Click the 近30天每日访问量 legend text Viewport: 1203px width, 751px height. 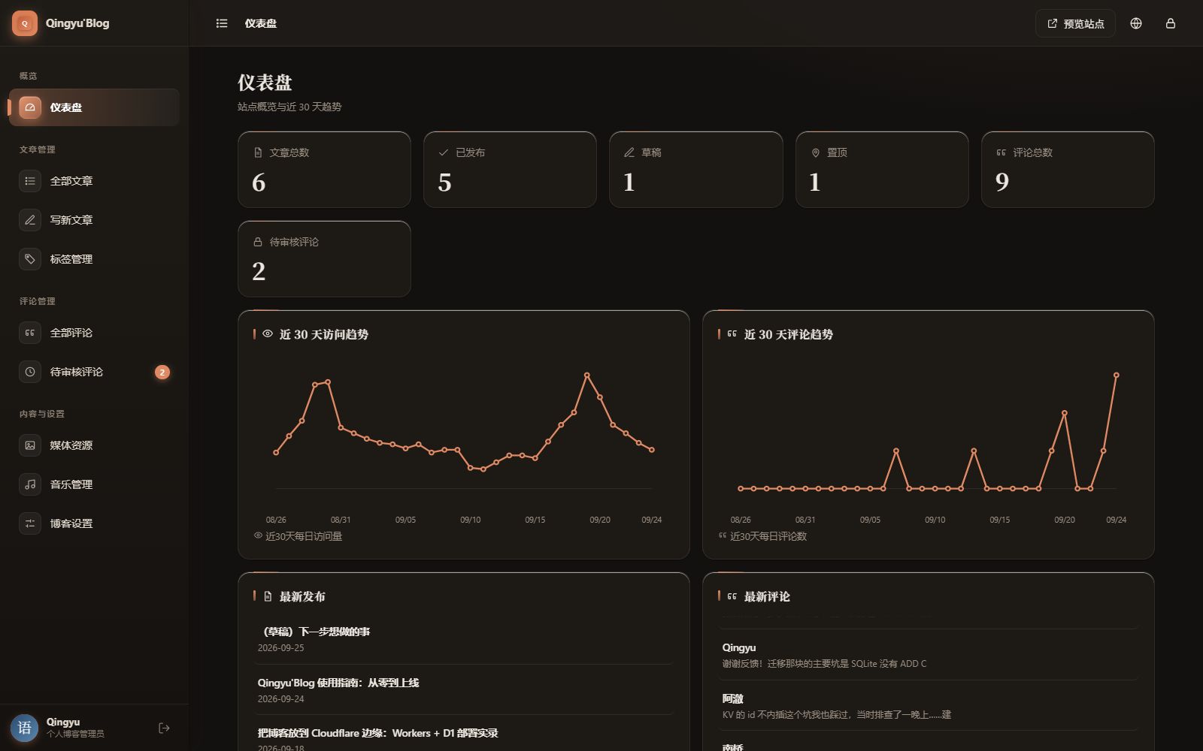[x=304, y=536]
